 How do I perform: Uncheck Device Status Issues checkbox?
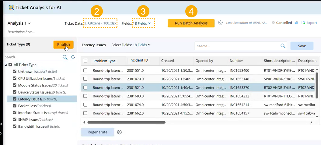[x=15, y=92]
